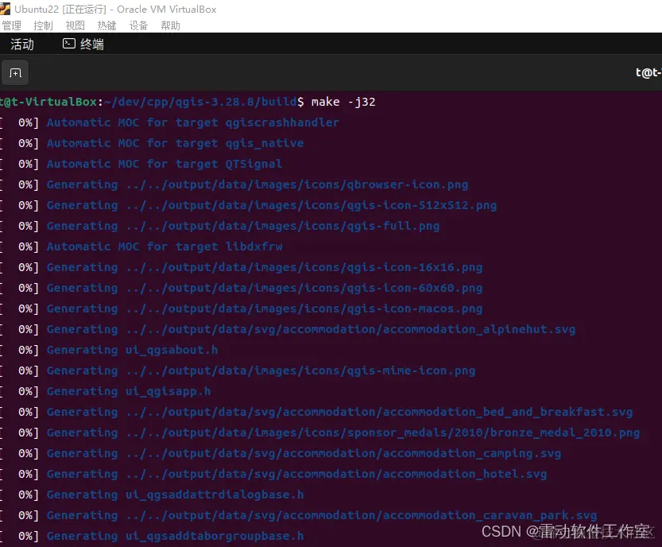Click the 'make -j32' command text

coord(343,102)
